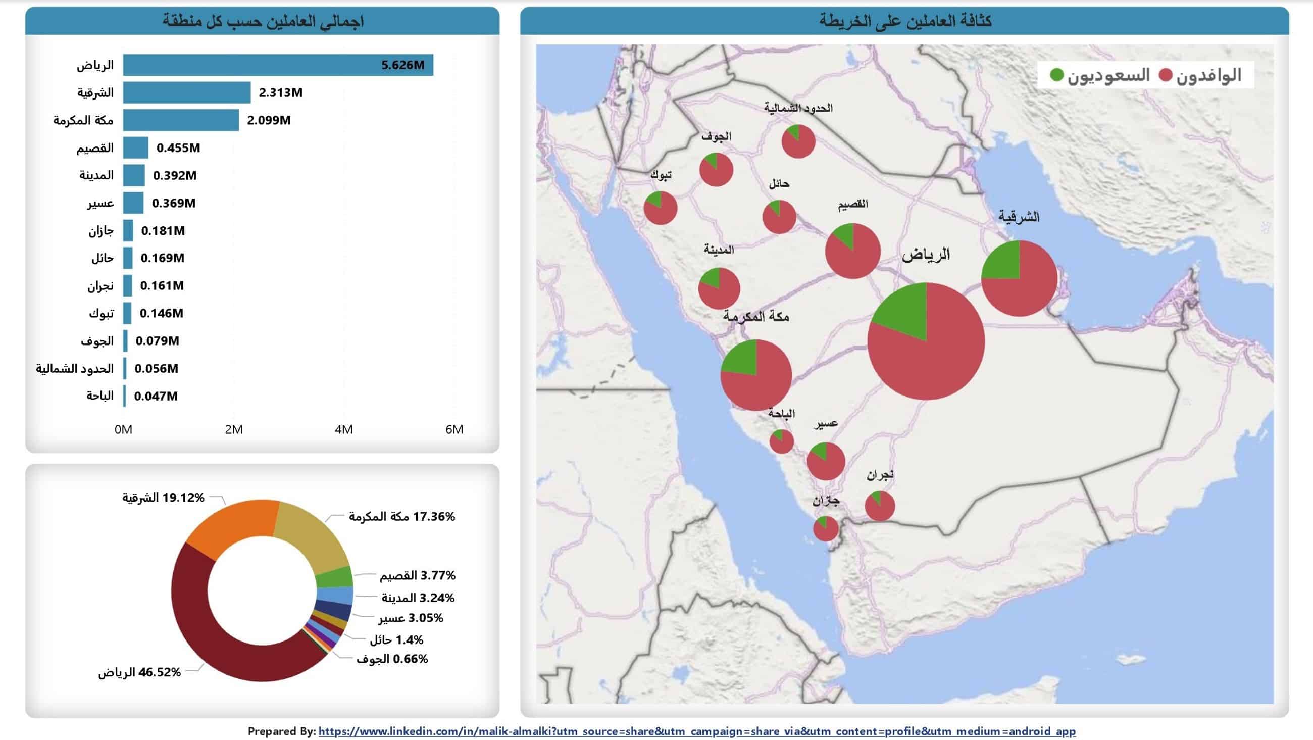Click the 3.77% القصيم donut label
The height and width of the screenshot is (740, 1313).
(418, 576)
